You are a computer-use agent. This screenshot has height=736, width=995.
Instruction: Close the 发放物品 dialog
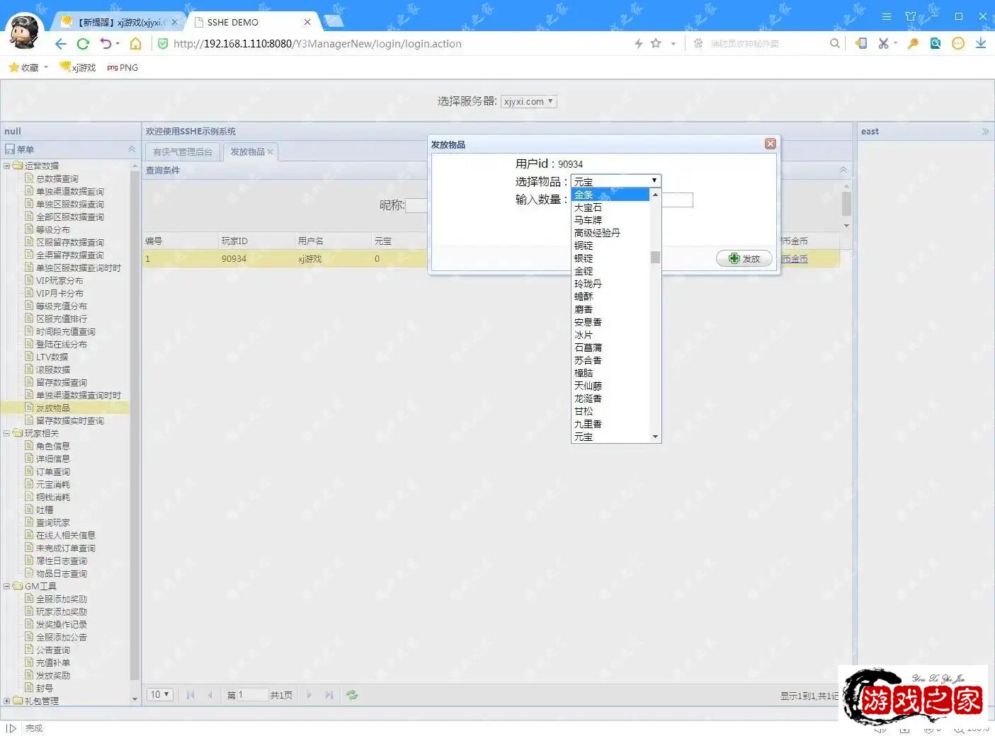tap(770, 144)
